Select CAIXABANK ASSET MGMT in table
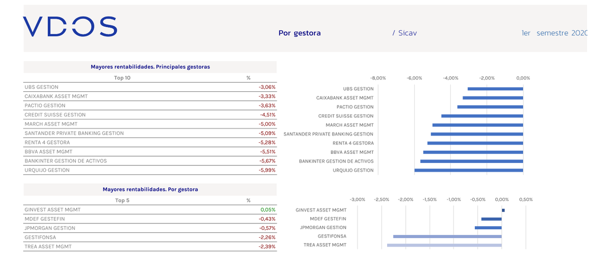 click(56, 96)
